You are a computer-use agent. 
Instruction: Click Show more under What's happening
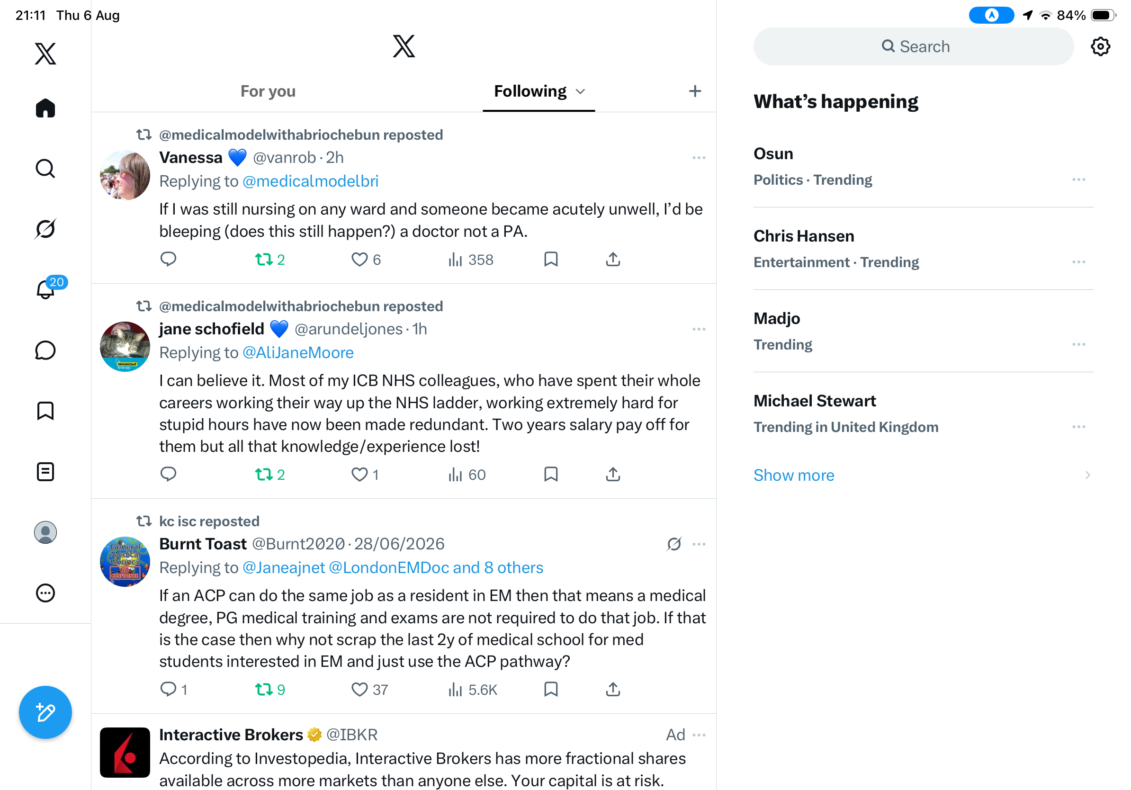click(x=794, y=475)
